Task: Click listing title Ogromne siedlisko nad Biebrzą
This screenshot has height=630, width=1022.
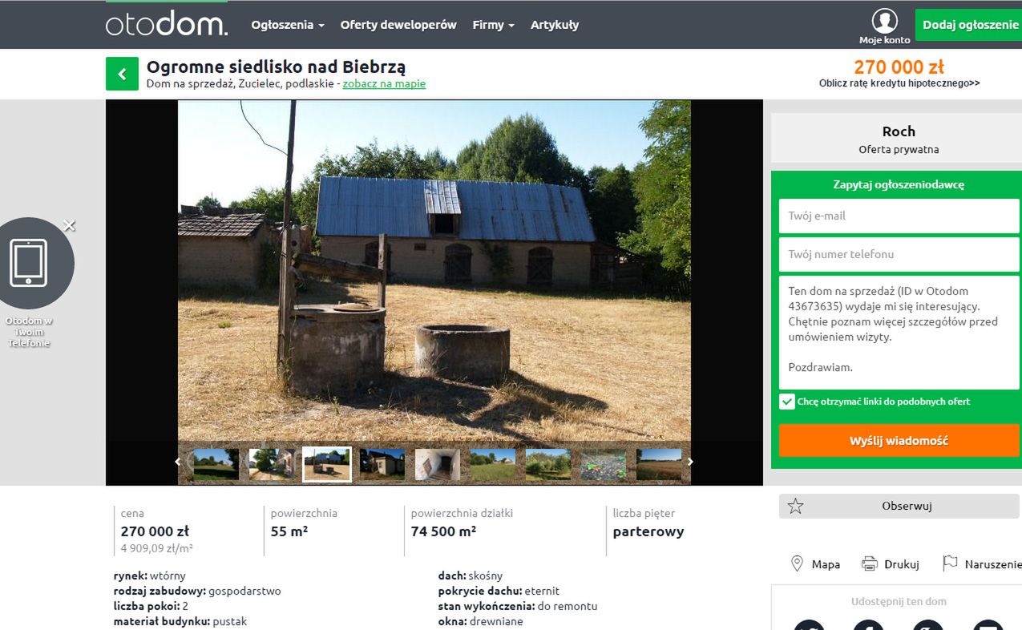Action: 276,67
